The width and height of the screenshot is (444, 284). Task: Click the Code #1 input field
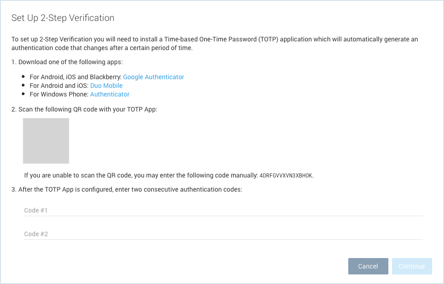coord(223,210)
